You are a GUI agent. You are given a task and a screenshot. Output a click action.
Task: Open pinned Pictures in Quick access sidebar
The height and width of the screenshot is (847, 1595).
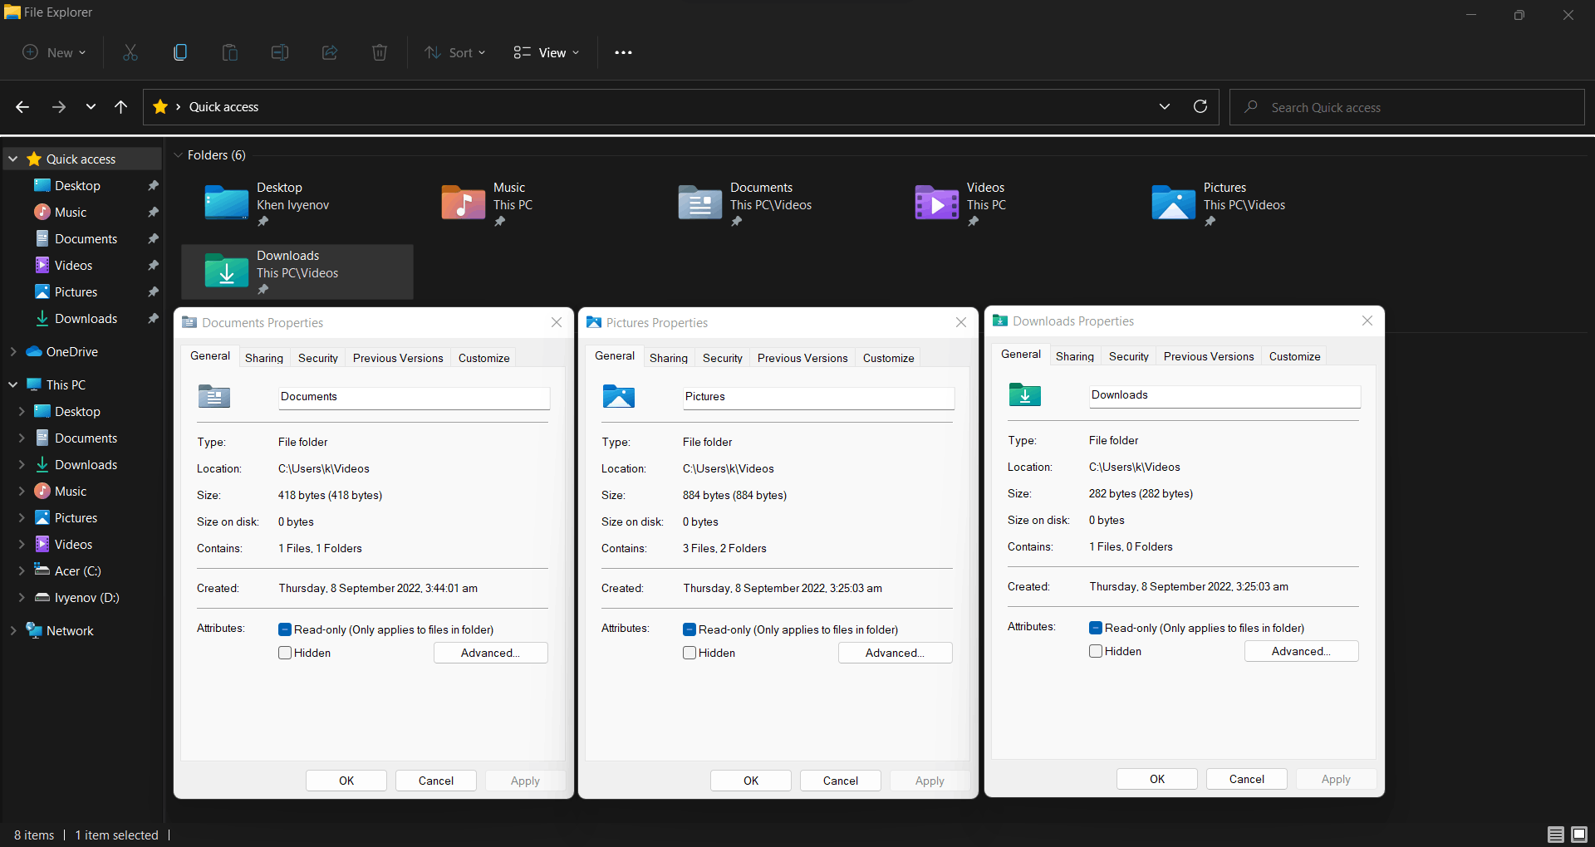(x=76, y=292)
